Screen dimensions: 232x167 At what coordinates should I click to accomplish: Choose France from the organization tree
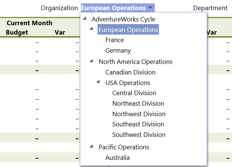point(114,40)
